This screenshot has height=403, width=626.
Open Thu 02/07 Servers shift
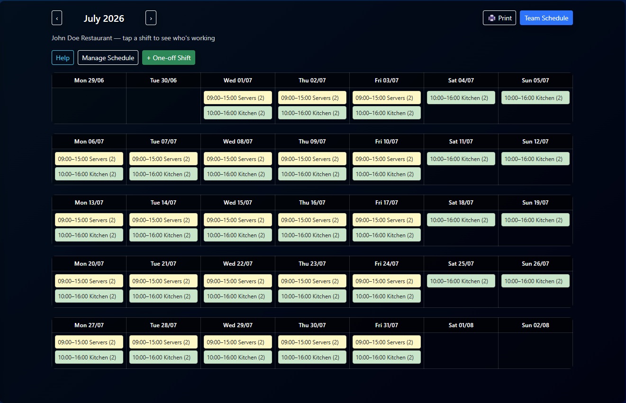(312, 98)
